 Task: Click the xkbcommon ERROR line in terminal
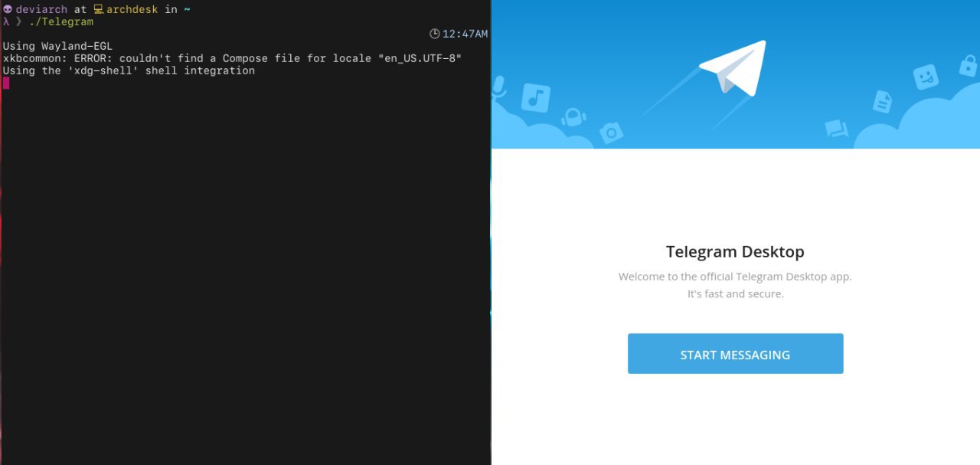coord(232,58)
